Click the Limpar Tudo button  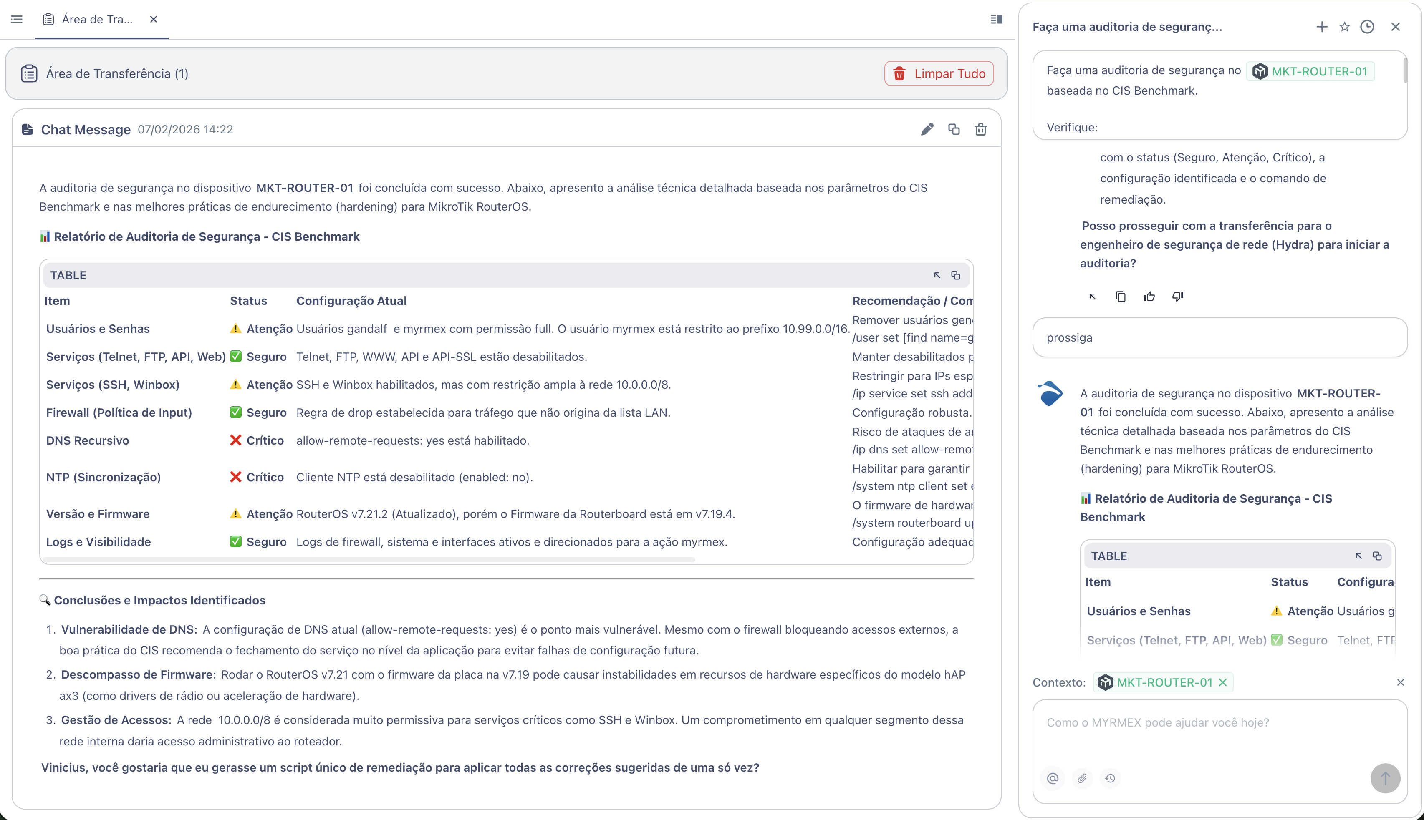click(x=939, y=73)
